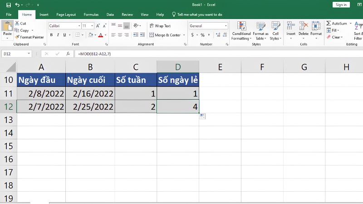Set Top Align for cell text
363x204 pixels.
113,25
